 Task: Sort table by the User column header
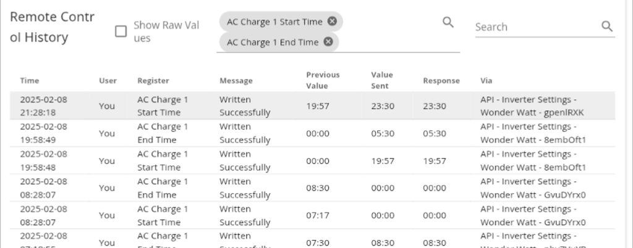[108, 81]
